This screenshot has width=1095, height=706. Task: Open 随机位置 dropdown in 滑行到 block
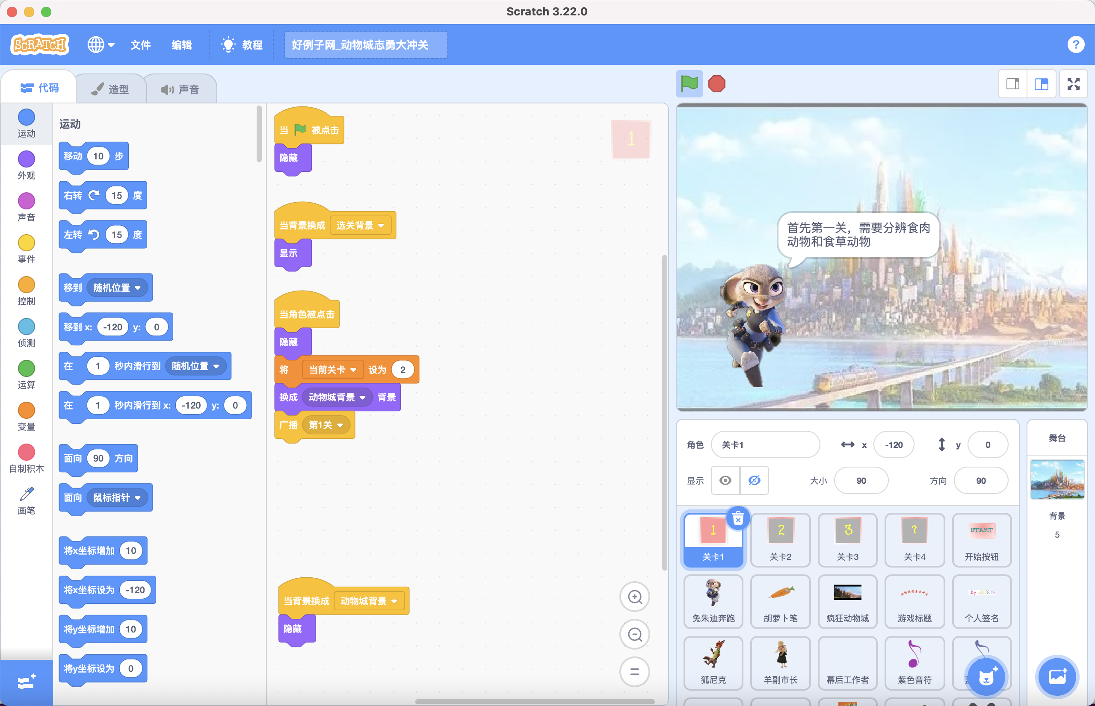(x=196, y=366)
